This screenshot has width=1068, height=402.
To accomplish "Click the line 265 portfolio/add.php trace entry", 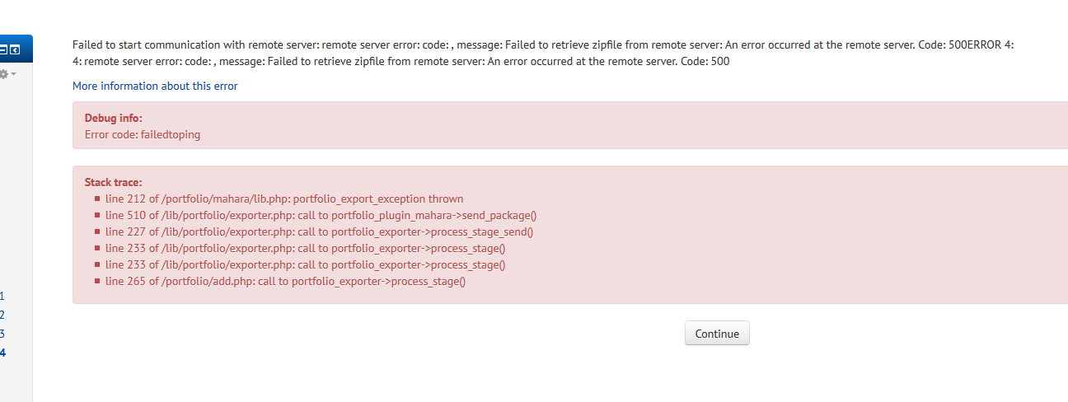I will tap(285, 281).
